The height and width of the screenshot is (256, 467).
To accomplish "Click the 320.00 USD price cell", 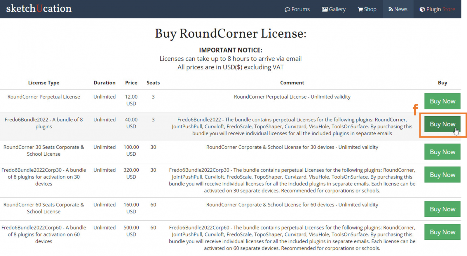I will tap(131, 173).
